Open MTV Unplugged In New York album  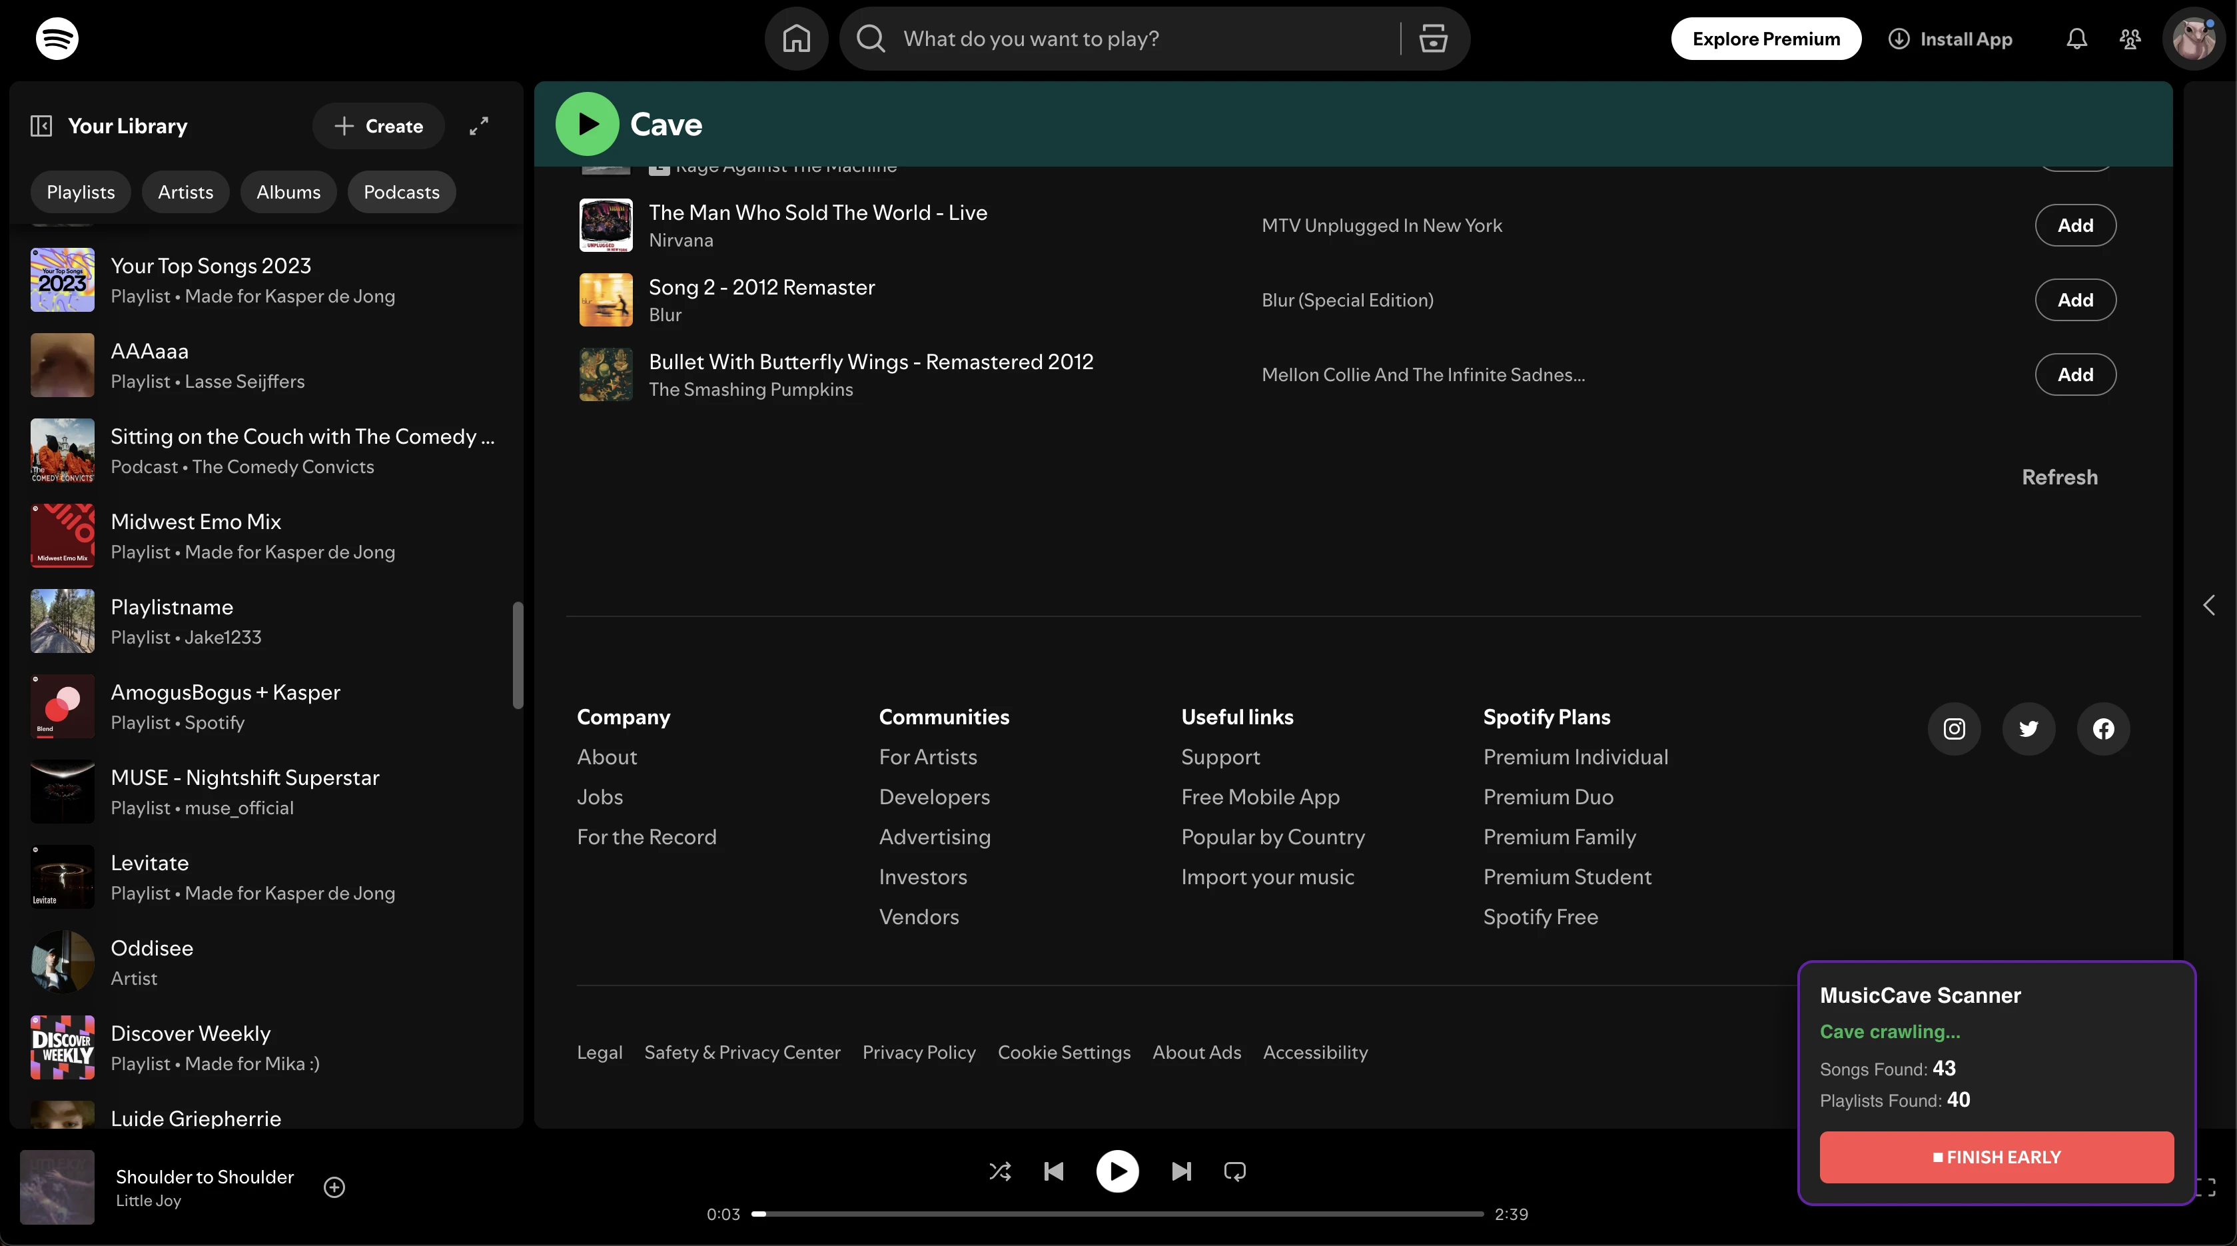pos(1382,226)
